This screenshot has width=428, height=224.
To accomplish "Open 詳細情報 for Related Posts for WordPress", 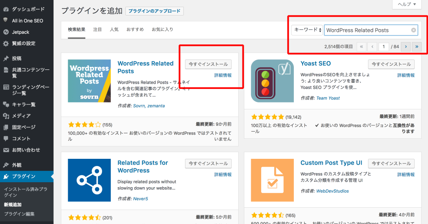I will (223, 175).
